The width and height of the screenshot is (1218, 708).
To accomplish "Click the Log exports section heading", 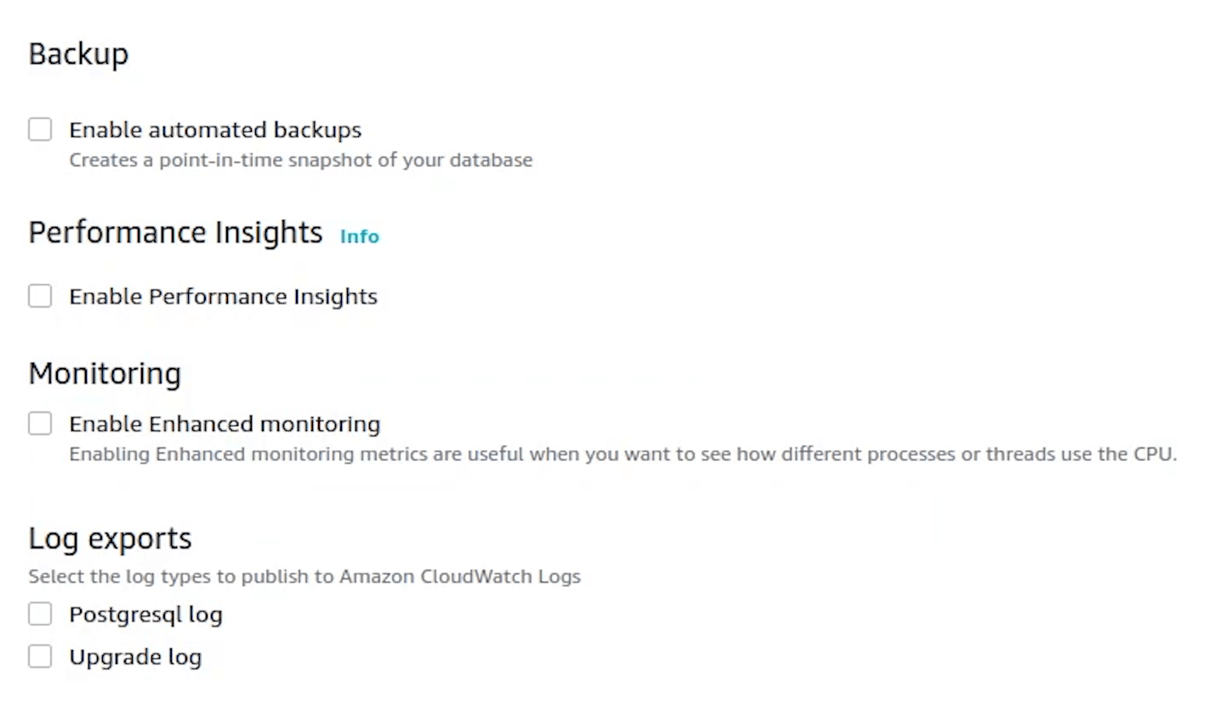I will click(x=110, y=538).
